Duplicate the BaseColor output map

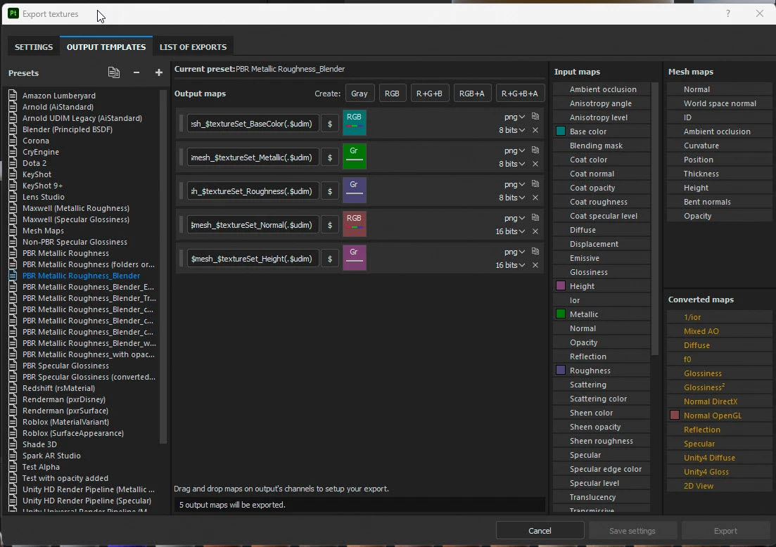coord(535,116)
